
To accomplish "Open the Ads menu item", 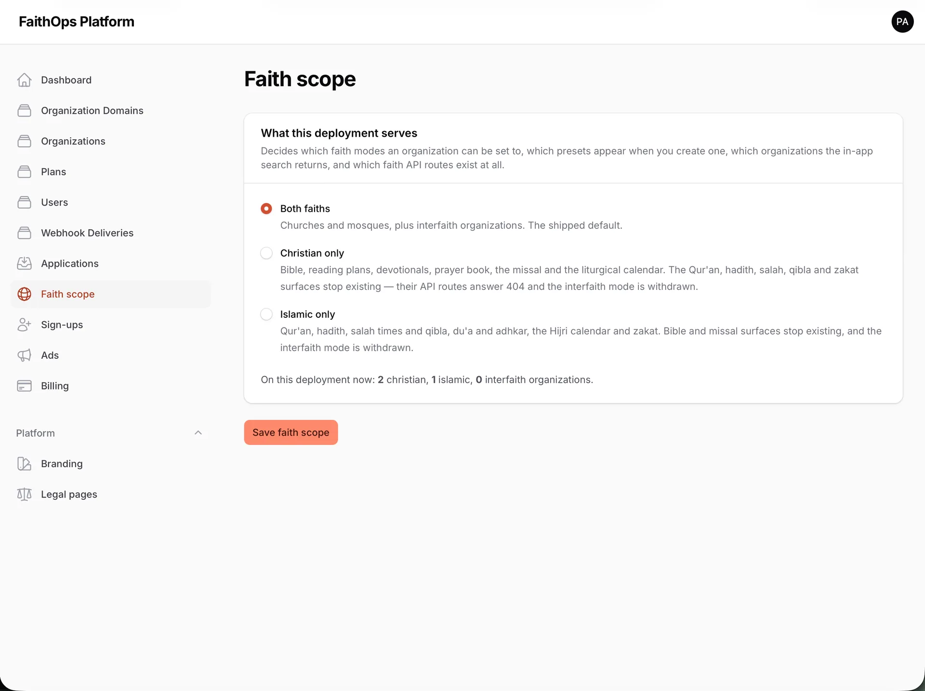I will click(x=111, y=355).
